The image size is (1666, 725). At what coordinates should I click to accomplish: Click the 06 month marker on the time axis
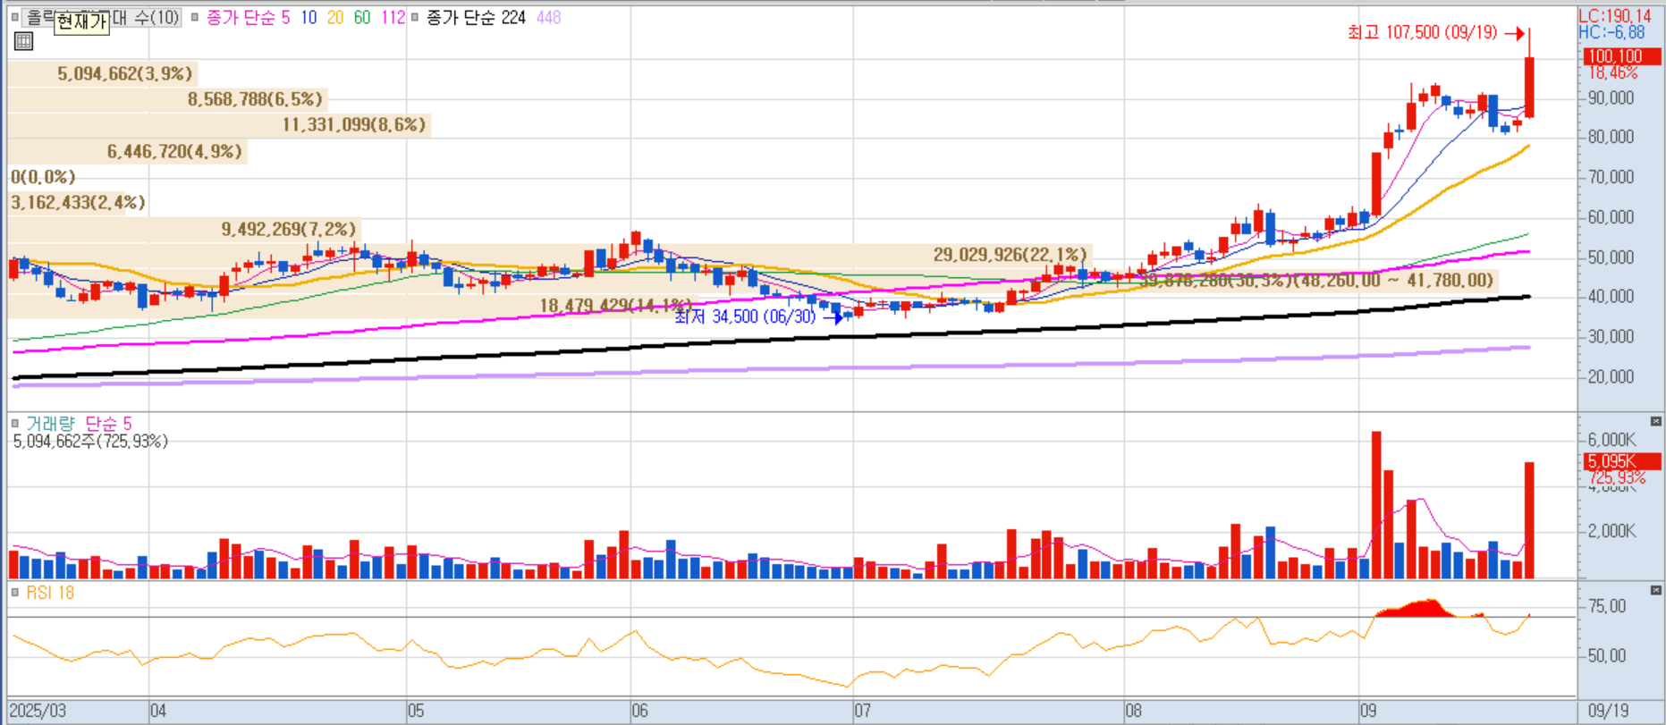pyautogui.click(x=639, y=712)
